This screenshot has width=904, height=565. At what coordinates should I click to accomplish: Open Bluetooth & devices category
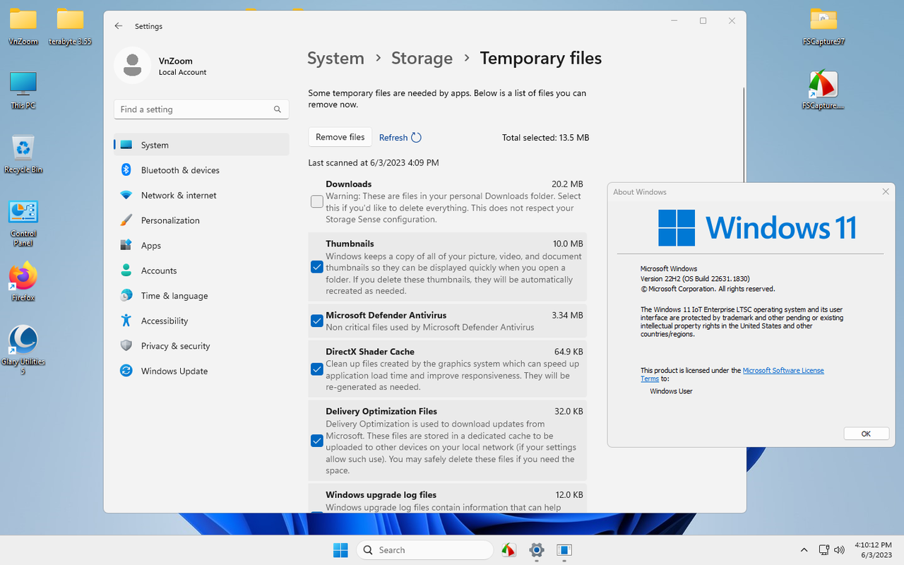click(201, 169)
